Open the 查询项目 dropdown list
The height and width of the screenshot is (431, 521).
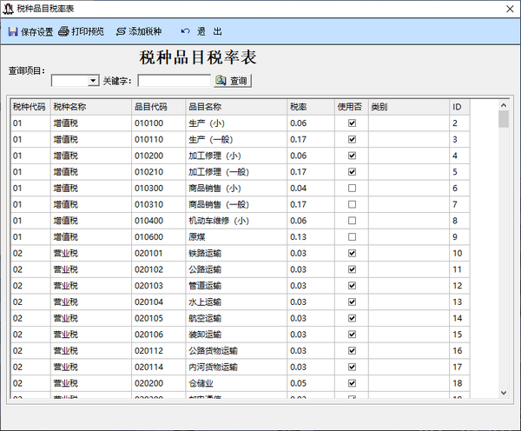93,81
